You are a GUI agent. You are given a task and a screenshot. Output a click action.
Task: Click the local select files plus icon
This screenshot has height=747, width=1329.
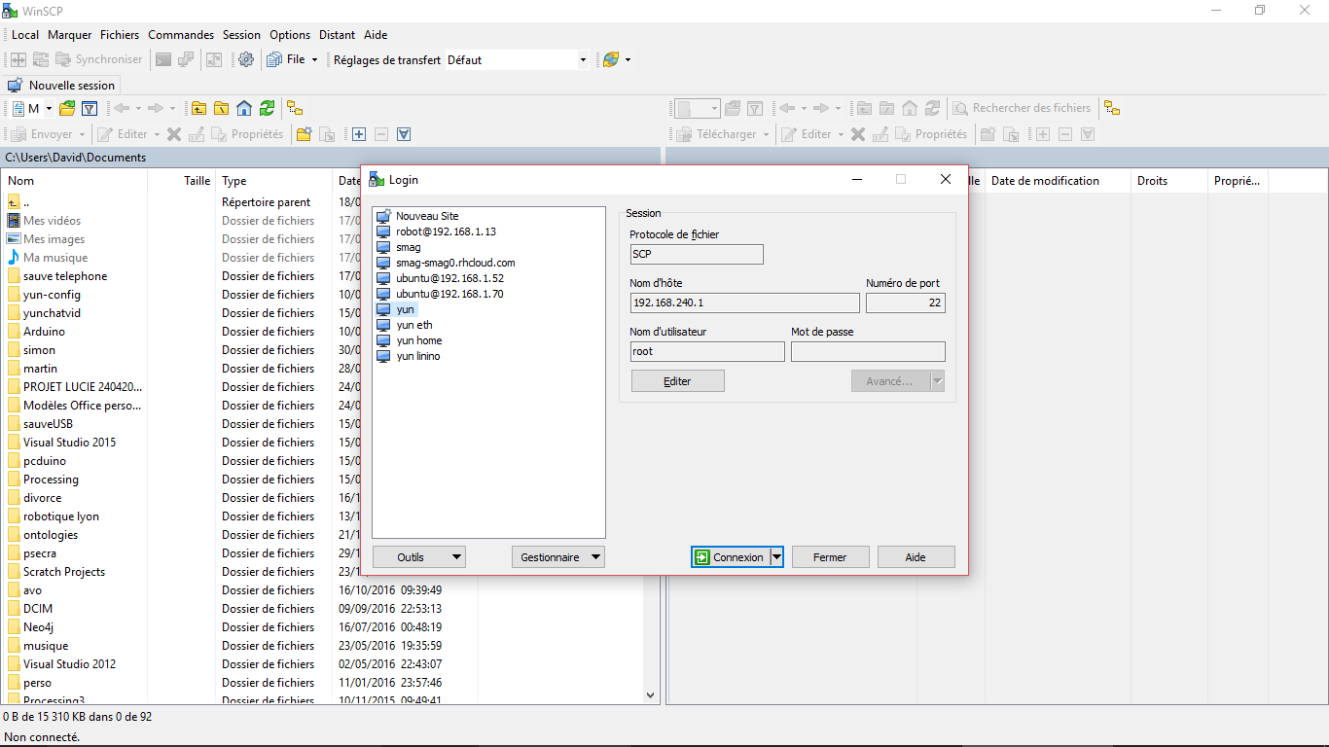tap(359, 134)
